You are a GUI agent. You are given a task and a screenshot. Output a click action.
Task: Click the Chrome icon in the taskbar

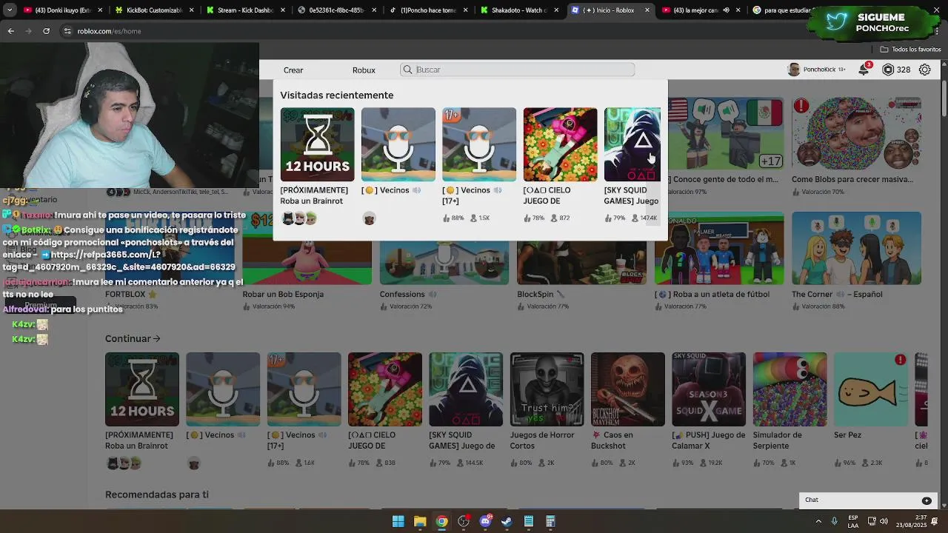tap(441, 521)
